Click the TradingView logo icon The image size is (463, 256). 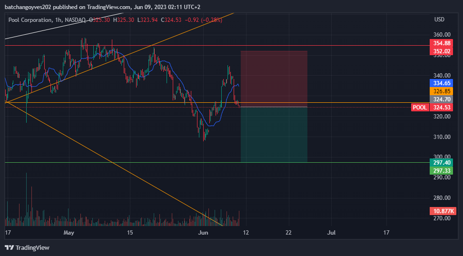point(10,247)
